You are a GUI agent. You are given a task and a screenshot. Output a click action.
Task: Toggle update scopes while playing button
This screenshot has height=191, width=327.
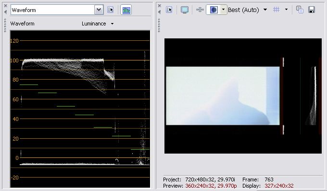126,10
